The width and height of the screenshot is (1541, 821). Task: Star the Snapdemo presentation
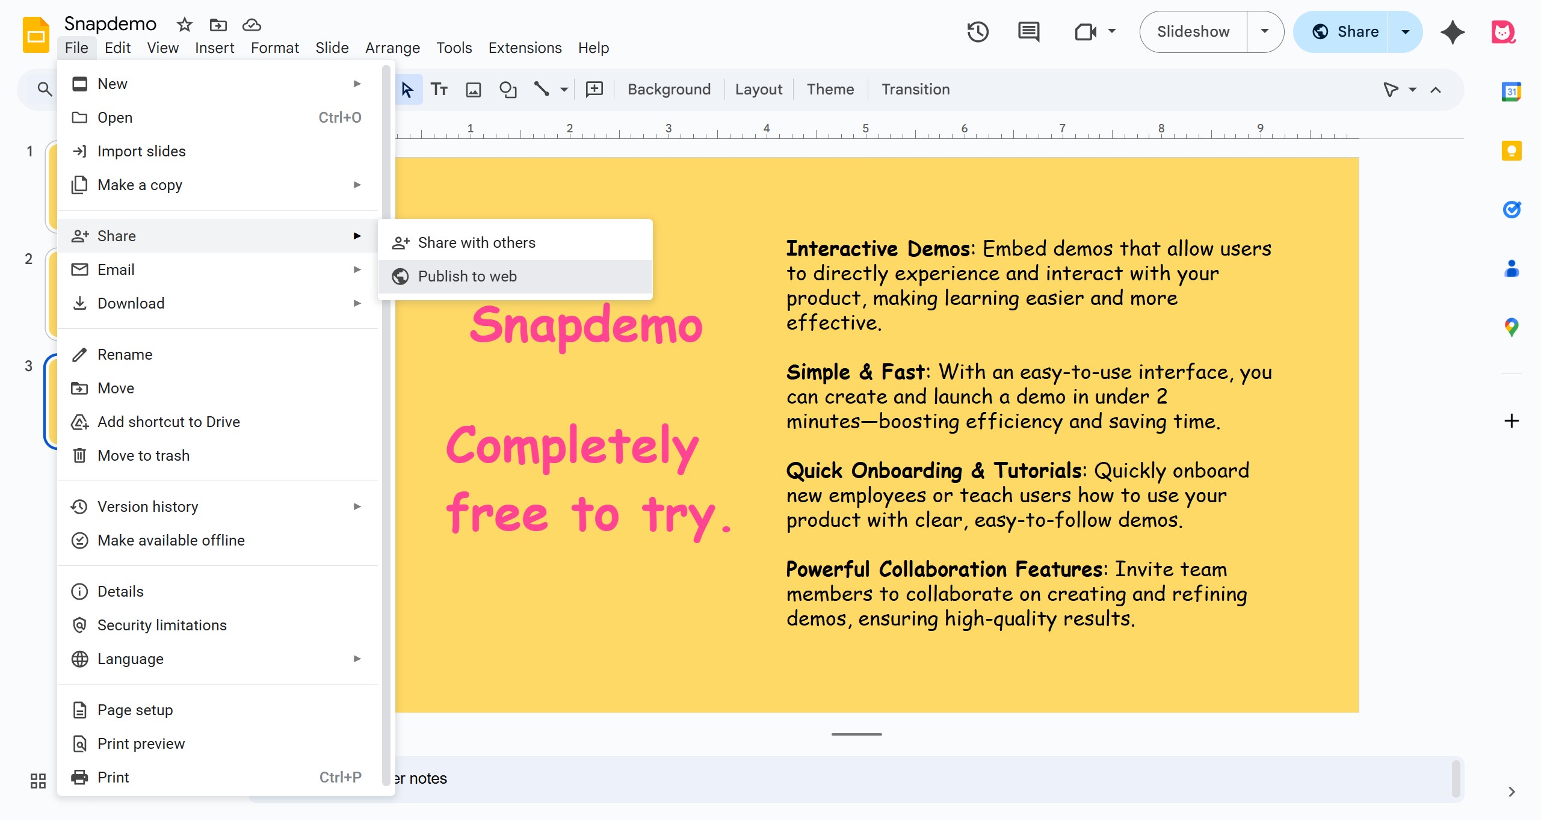pos(185,25)
